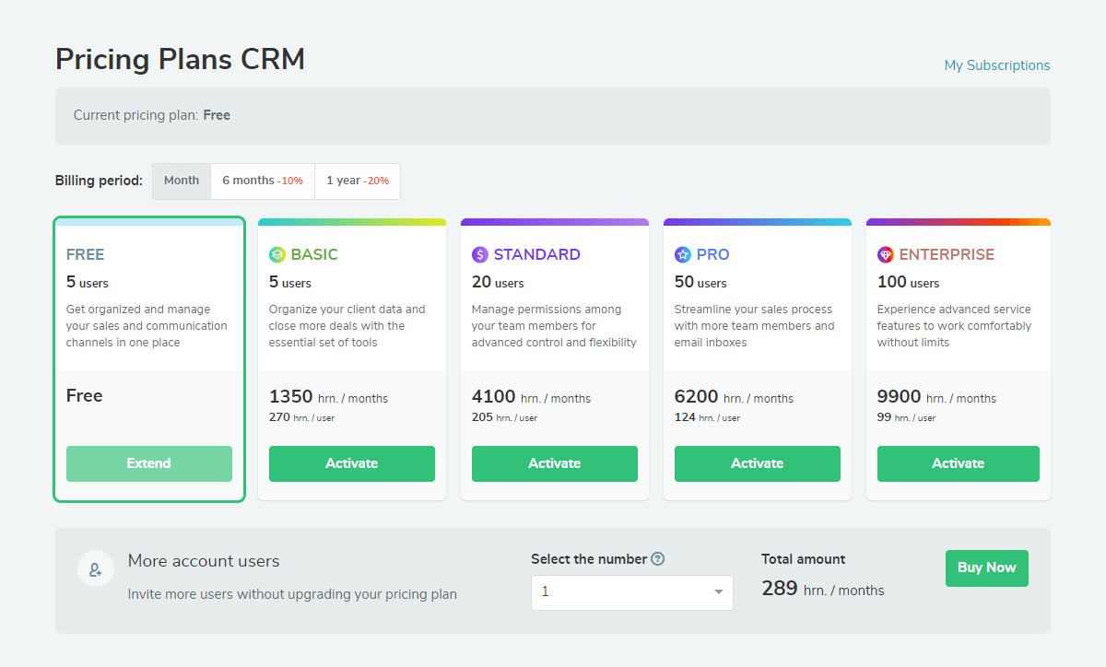
Task: Select the 6 months -10% billing period
Action: coord(263,181)
